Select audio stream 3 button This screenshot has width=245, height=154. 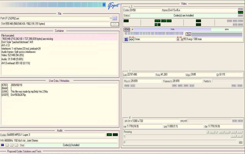click(11, 145)
